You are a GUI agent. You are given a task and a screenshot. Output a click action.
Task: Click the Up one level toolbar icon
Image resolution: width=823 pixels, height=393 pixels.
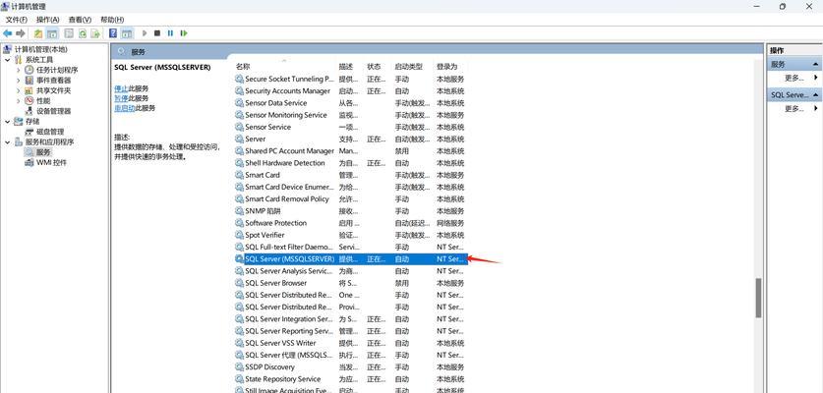tap(38, 33)
